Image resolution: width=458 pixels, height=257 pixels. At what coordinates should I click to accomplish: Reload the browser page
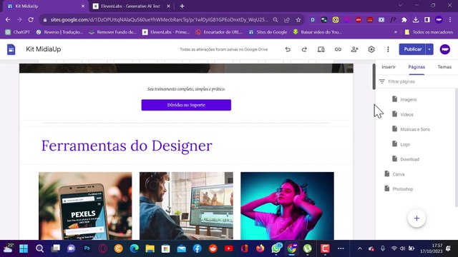coord(31,20)
